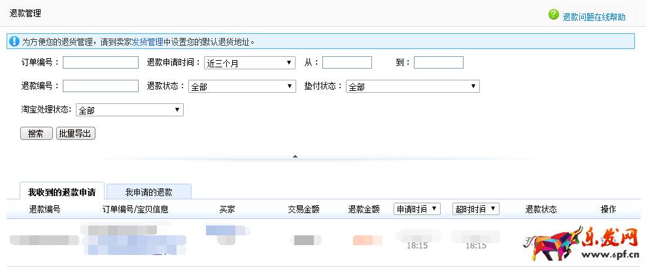Click the green help question-mark icon
Screen dimensions: 646x268
(x=554, y=14)
